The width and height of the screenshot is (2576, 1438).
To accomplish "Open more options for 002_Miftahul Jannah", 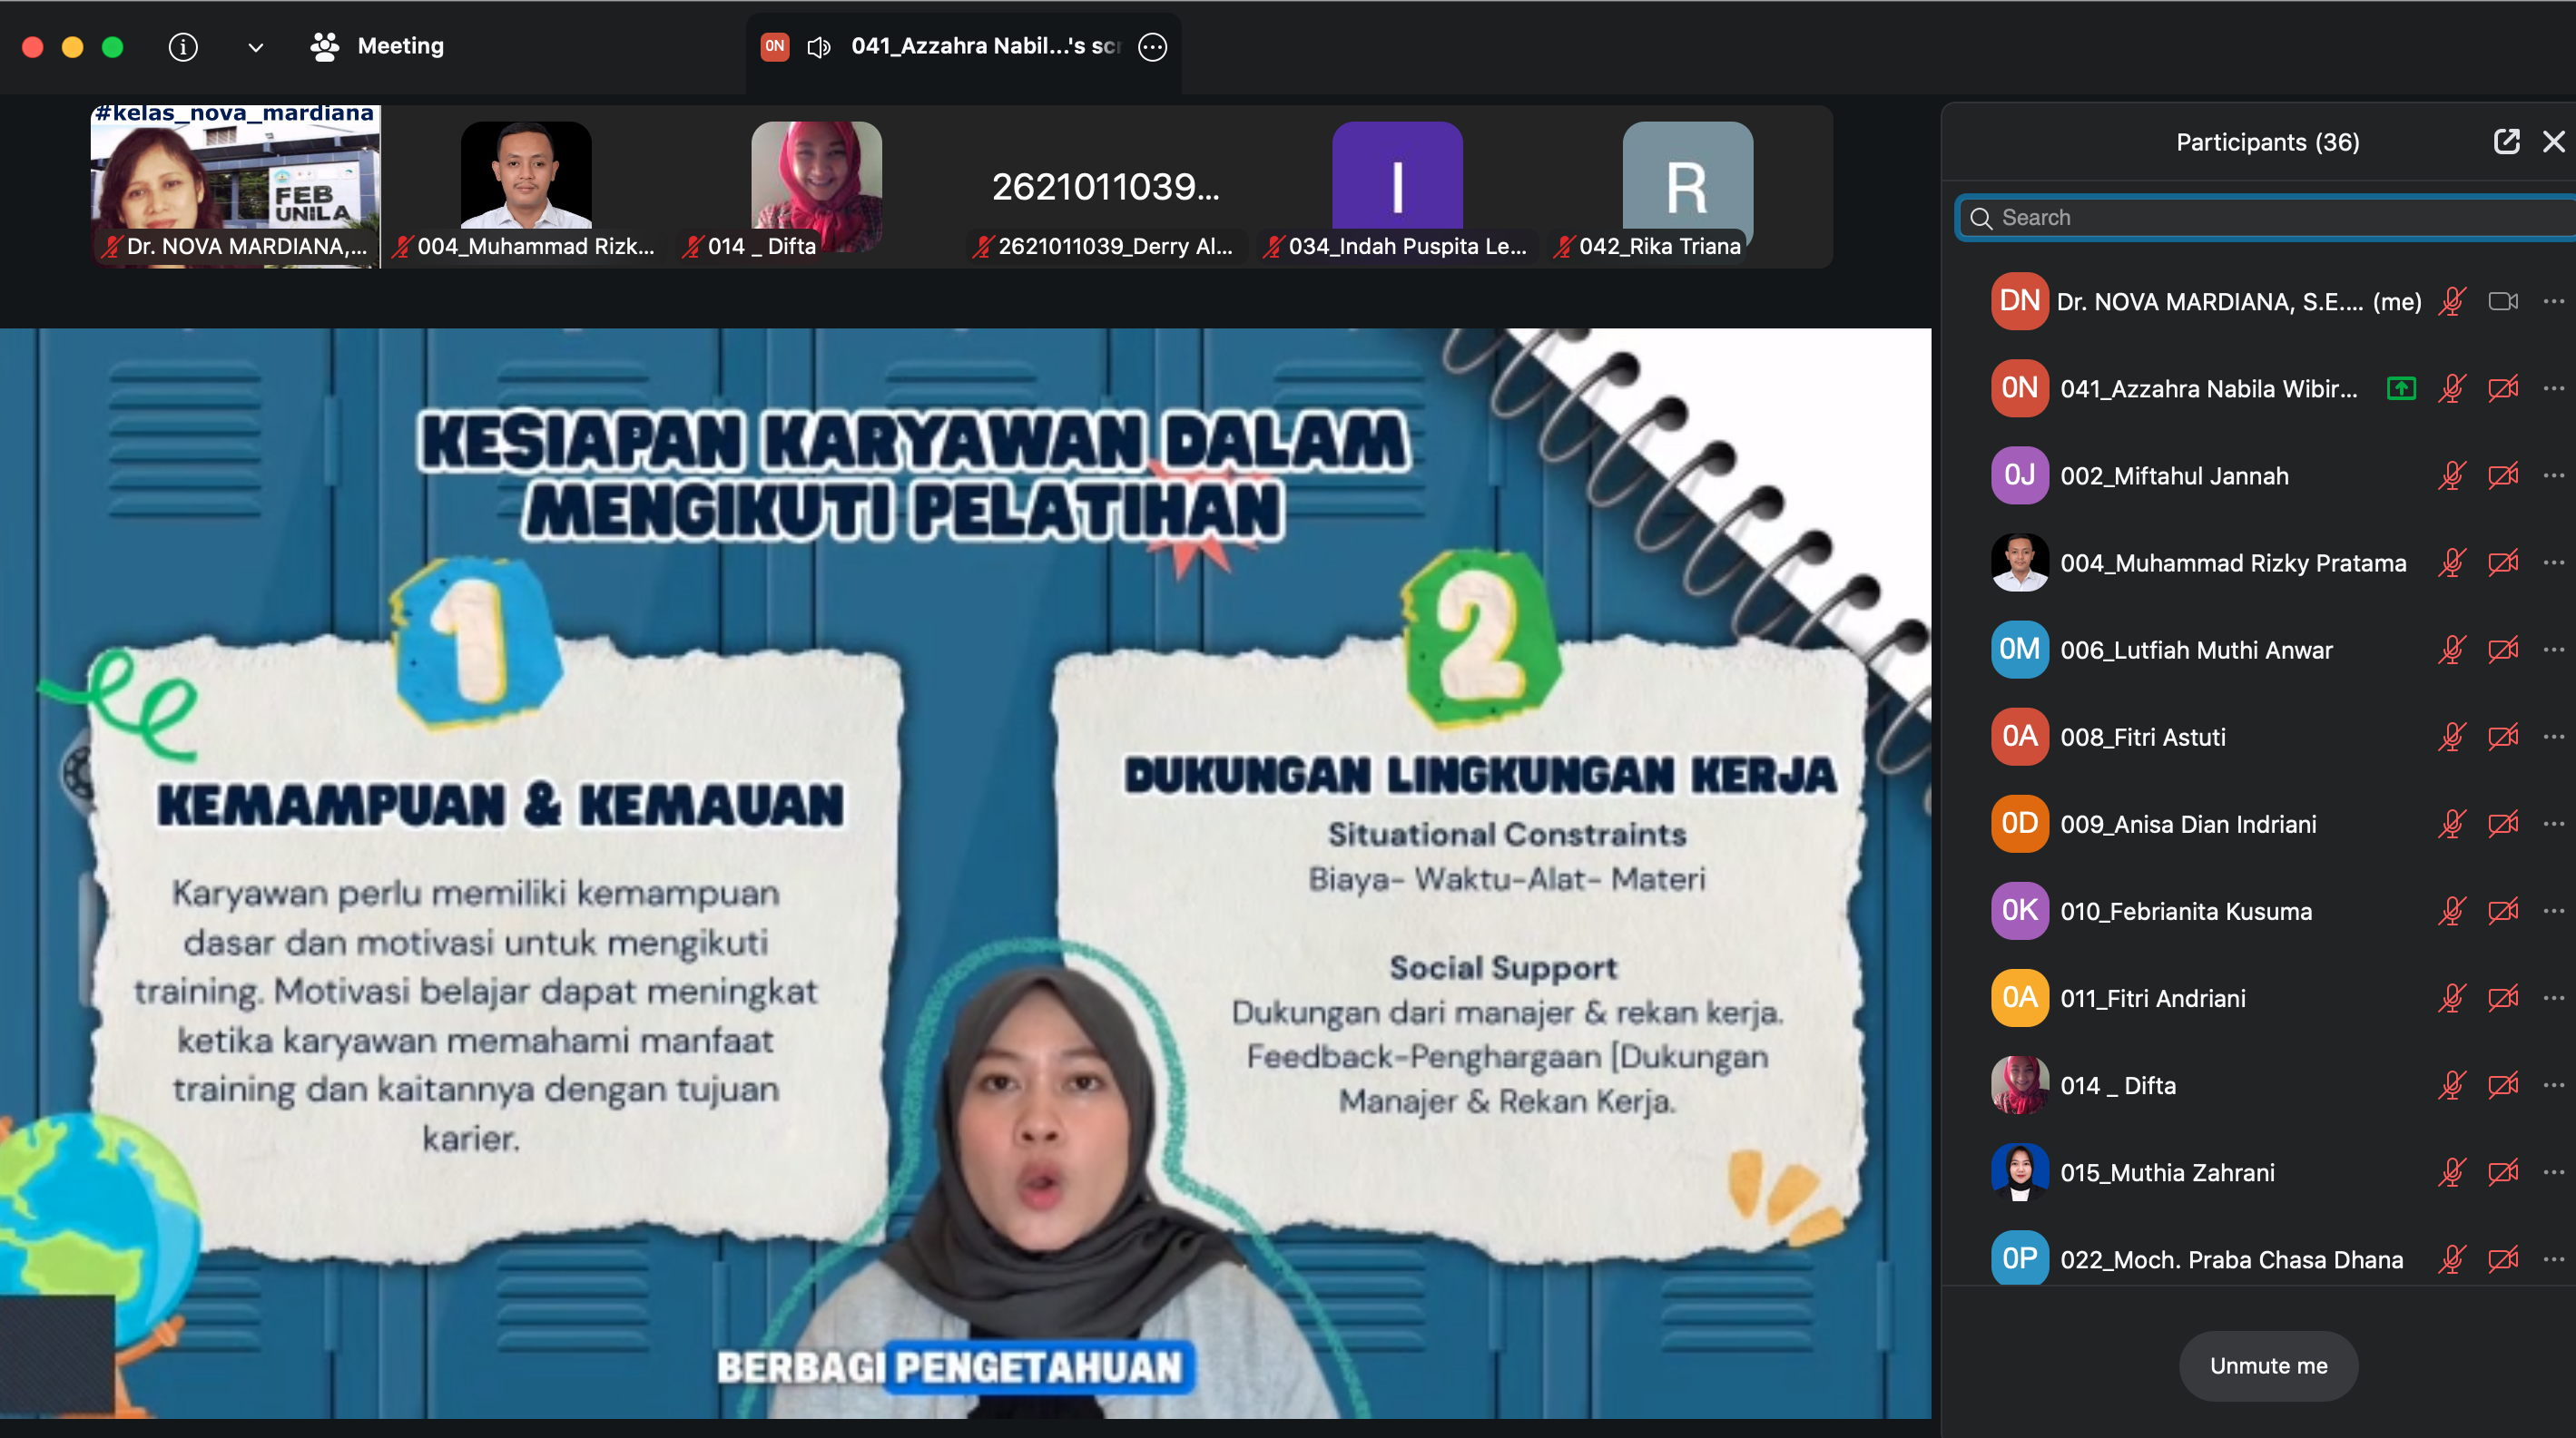I will click(x=2554, y=474).
